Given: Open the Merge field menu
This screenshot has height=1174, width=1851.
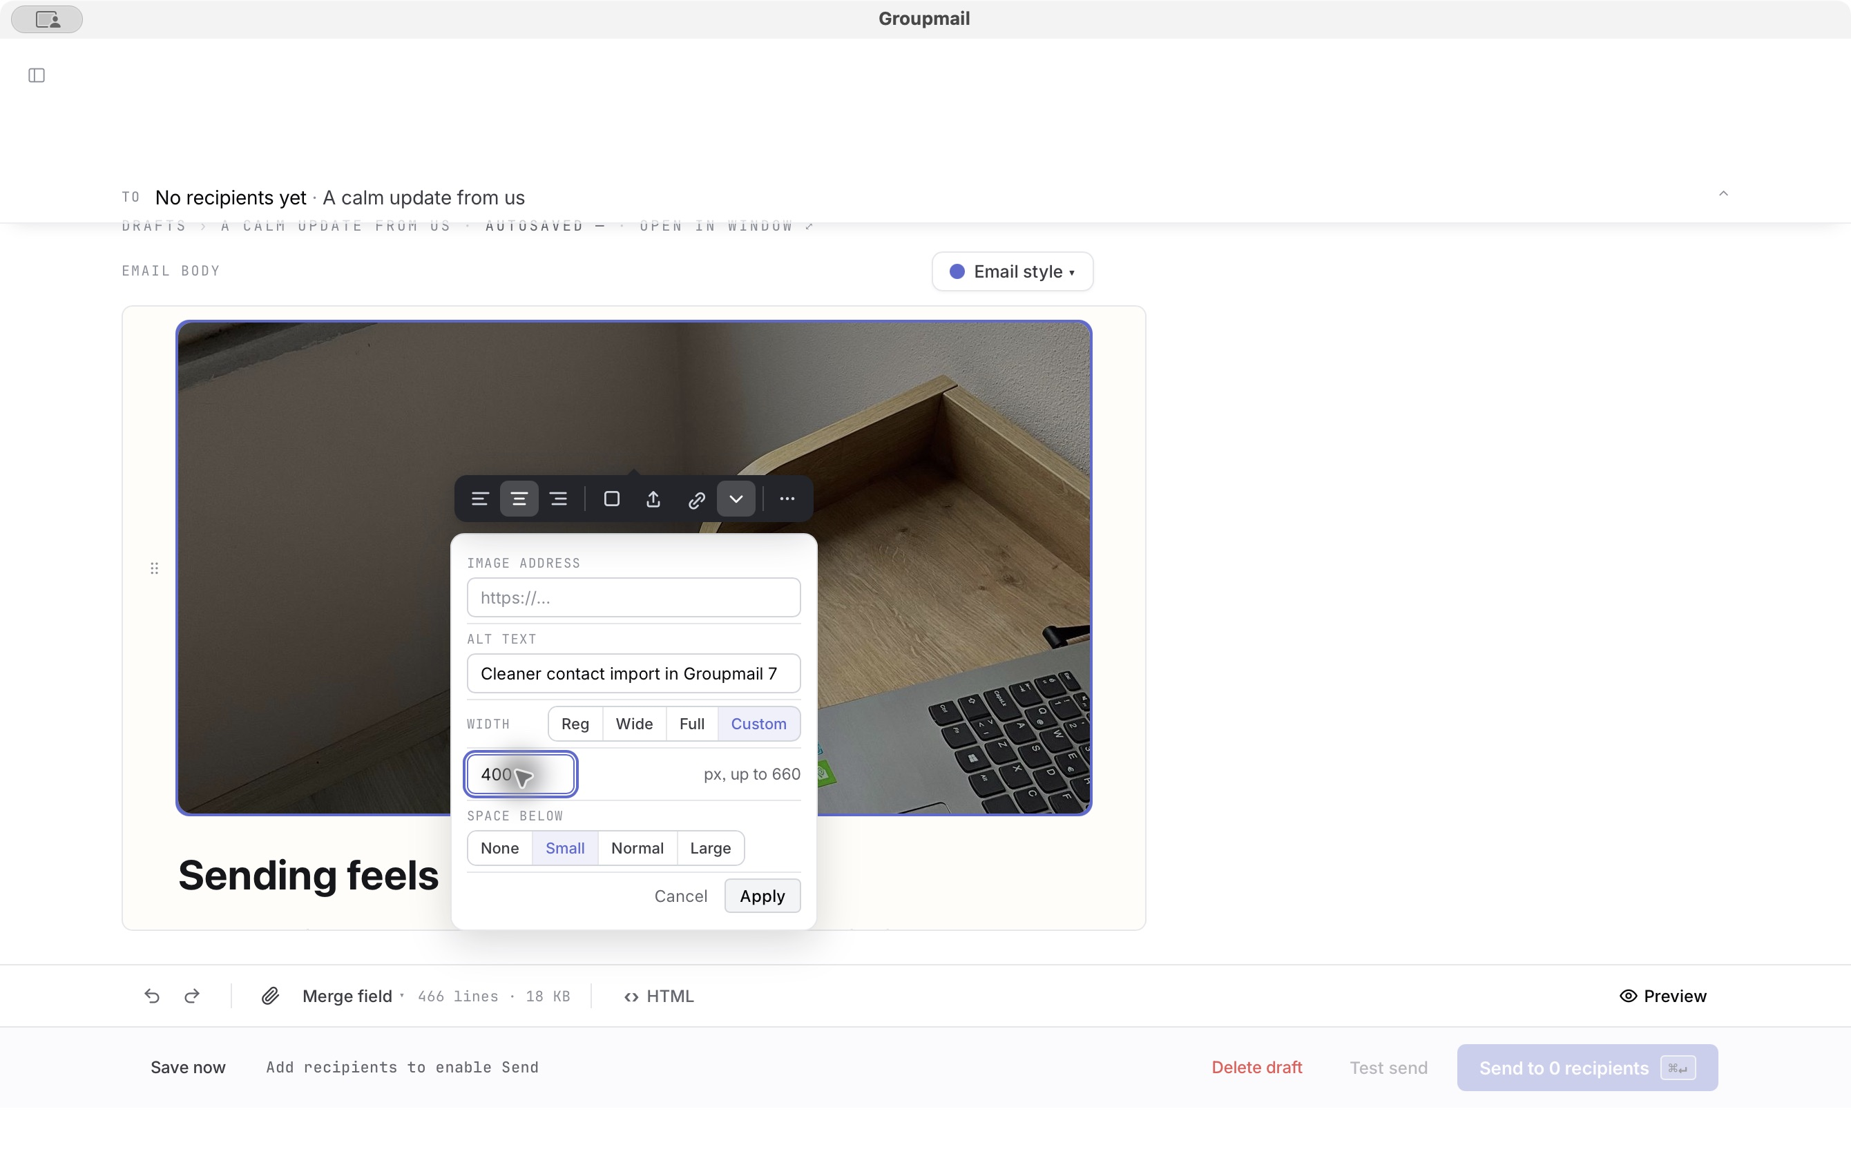Looking at the screenshot, I should pos(353,996).
